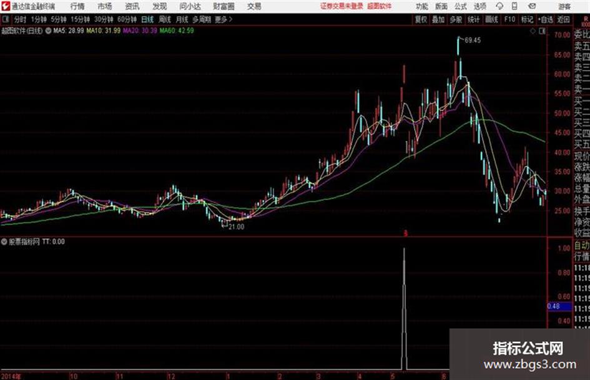Viewport: 590px width, 380px height.
Task: Open sub-chart indicator dropdown beside 股票指标网
Action: pos(4,242)
